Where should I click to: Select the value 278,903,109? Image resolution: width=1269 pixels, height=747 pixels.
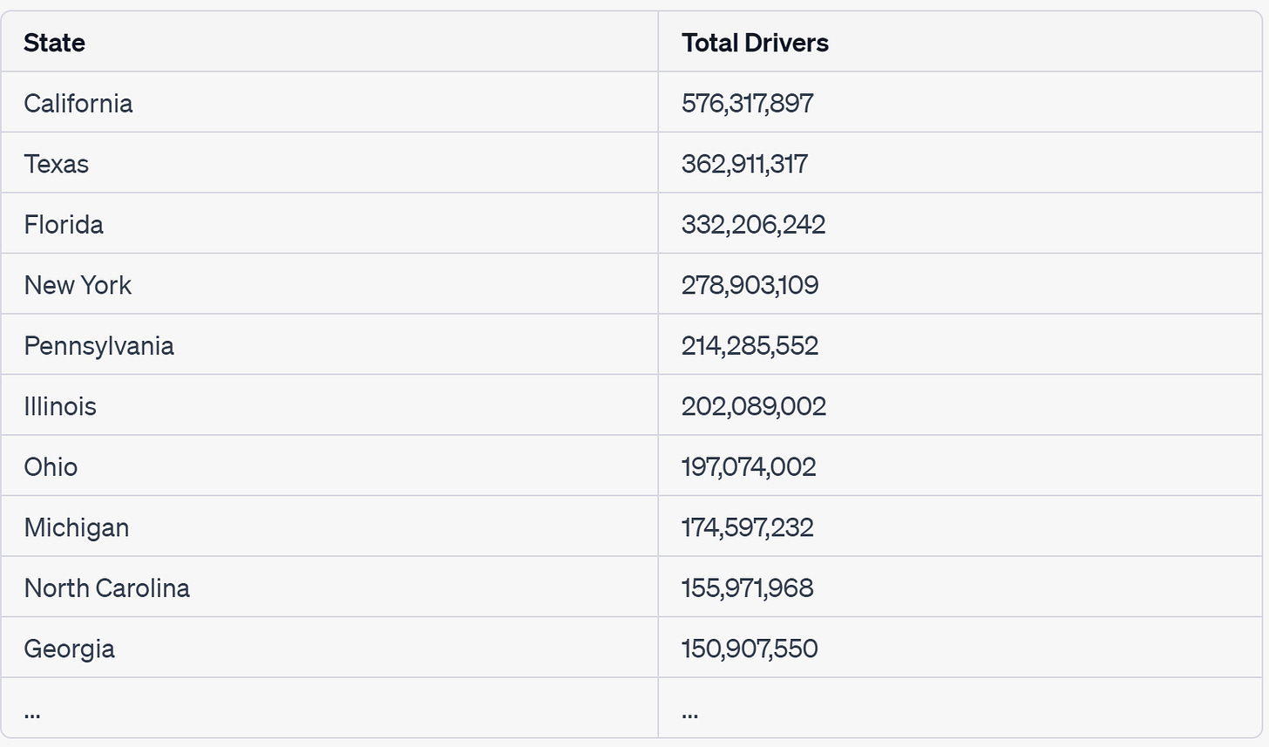coord(750,285)
